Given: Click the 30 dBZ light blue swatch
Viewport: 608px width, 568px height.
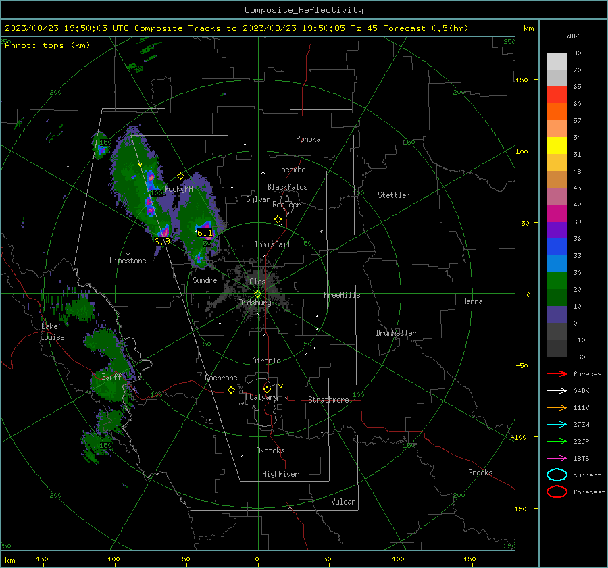Looking at the screenshot, I should pyautogui.click(x=557, y=263).
